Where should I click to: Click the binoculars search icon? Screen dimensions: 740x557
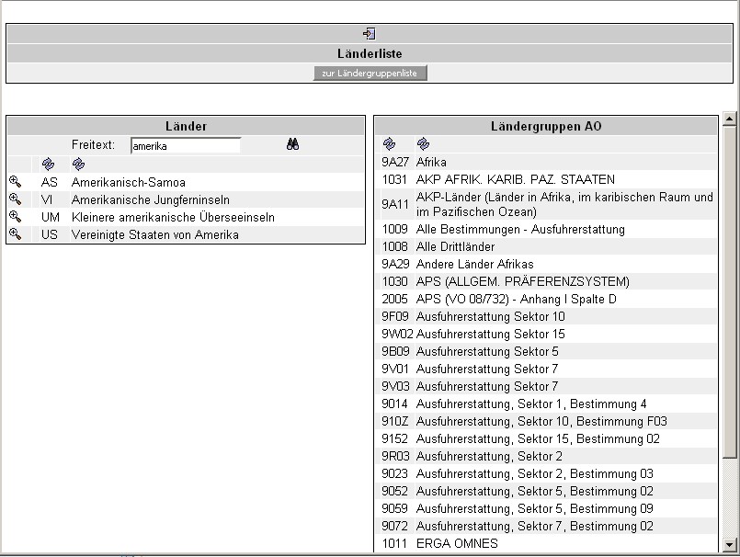[293, 145]
